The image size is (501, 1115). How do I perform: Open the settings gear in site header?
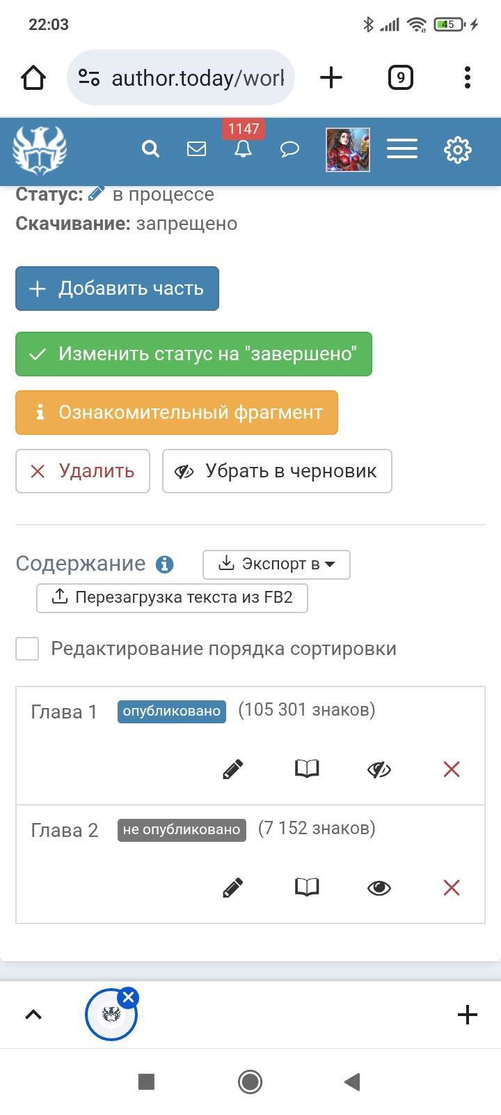(457, 150)
